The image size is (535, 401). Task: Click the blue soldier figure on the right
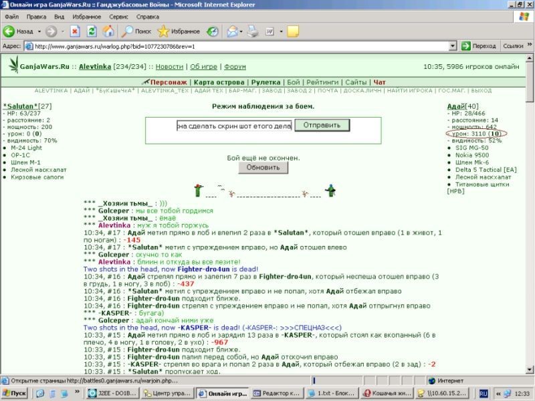[330, 190]
